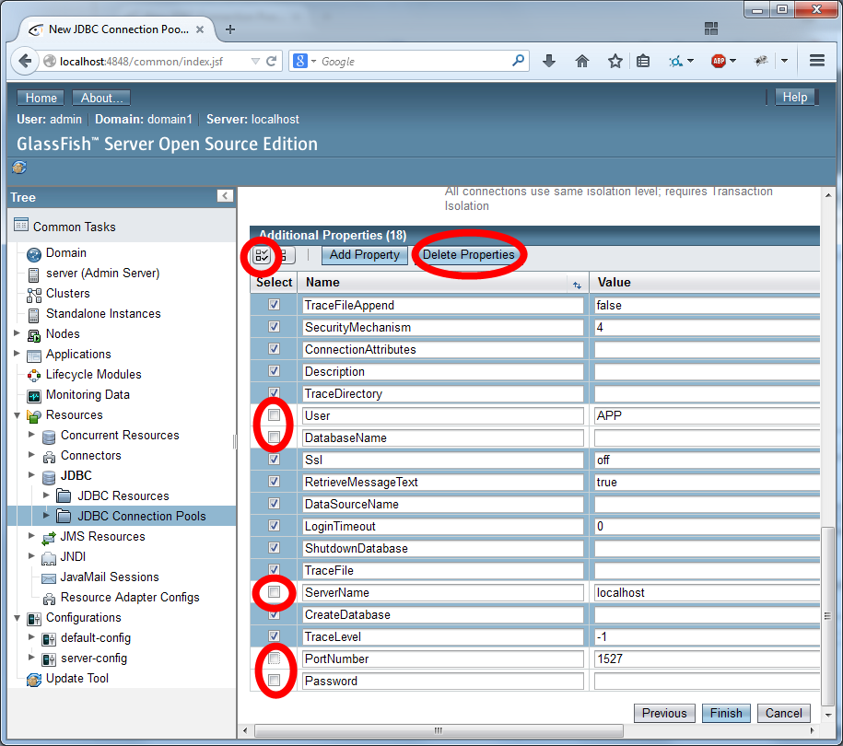Click the Deselect All properties icon
The width and height of the screenshot is (843, 746).
pos(284,255)
